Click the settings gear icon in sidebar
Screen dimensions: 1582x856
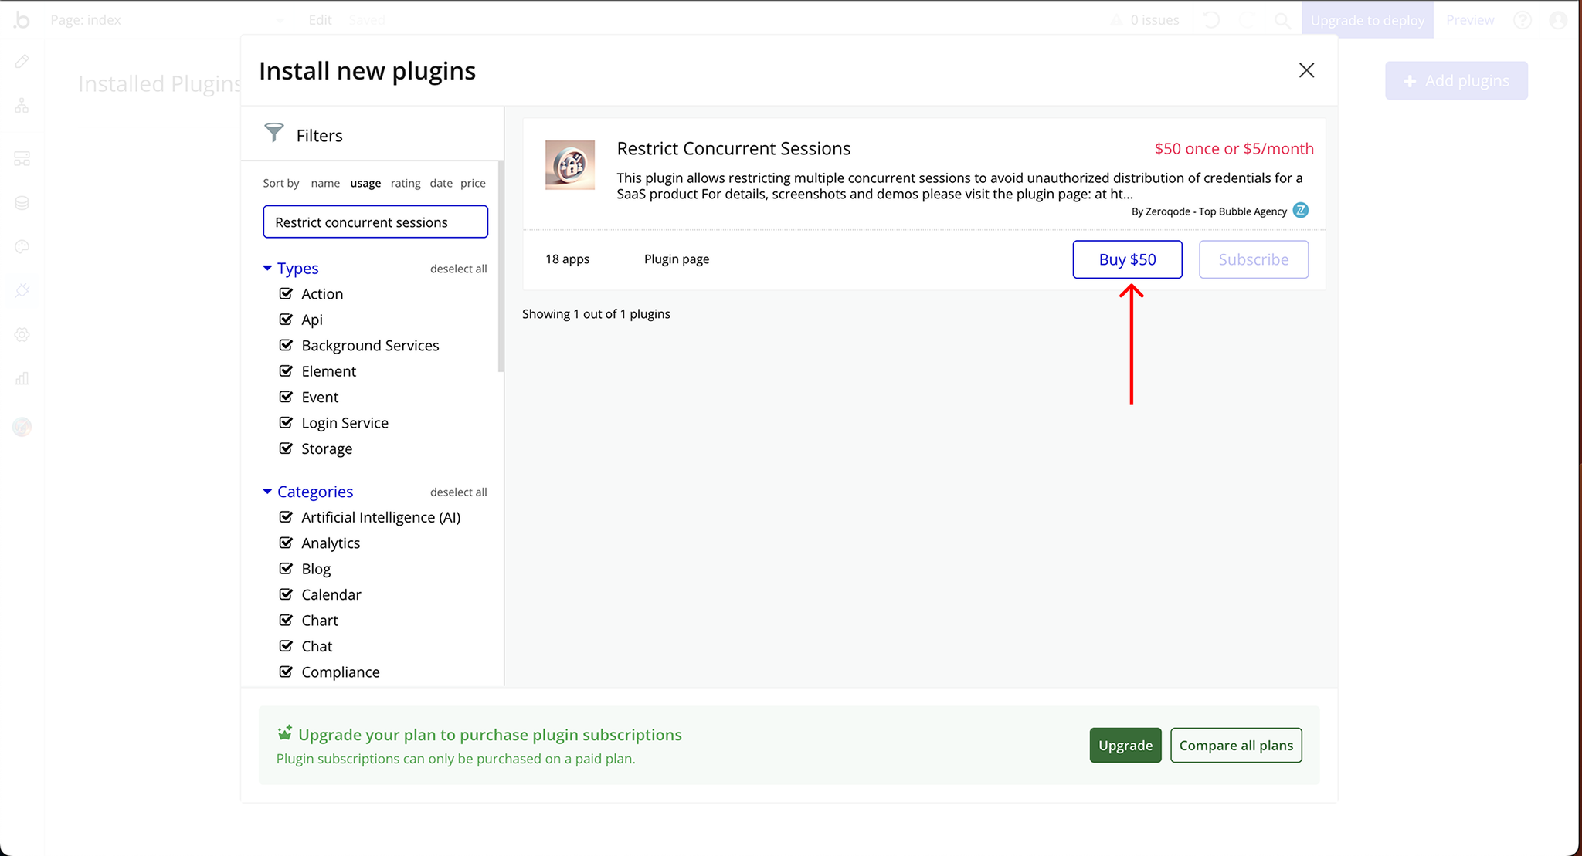pos(23,337)
